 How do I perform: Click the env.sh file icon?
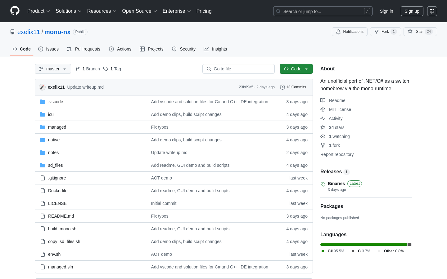tap(43, 254)
